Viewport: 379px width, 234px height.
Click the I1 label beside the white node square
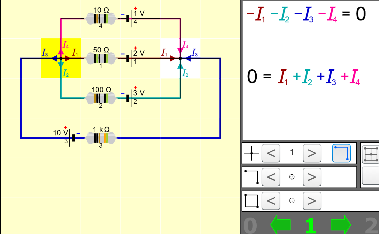164,52
